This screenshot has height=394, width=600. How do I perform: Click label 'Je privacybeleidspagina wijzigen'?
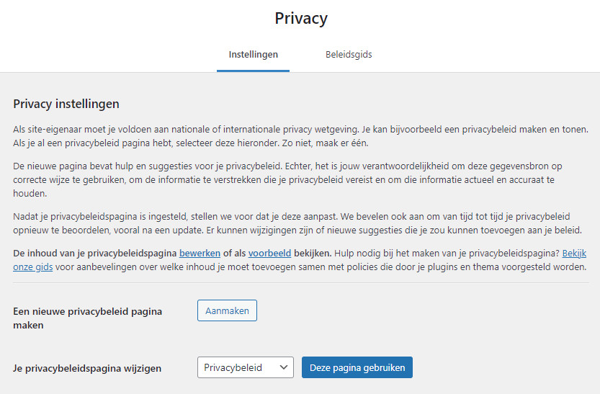point(87,368)
